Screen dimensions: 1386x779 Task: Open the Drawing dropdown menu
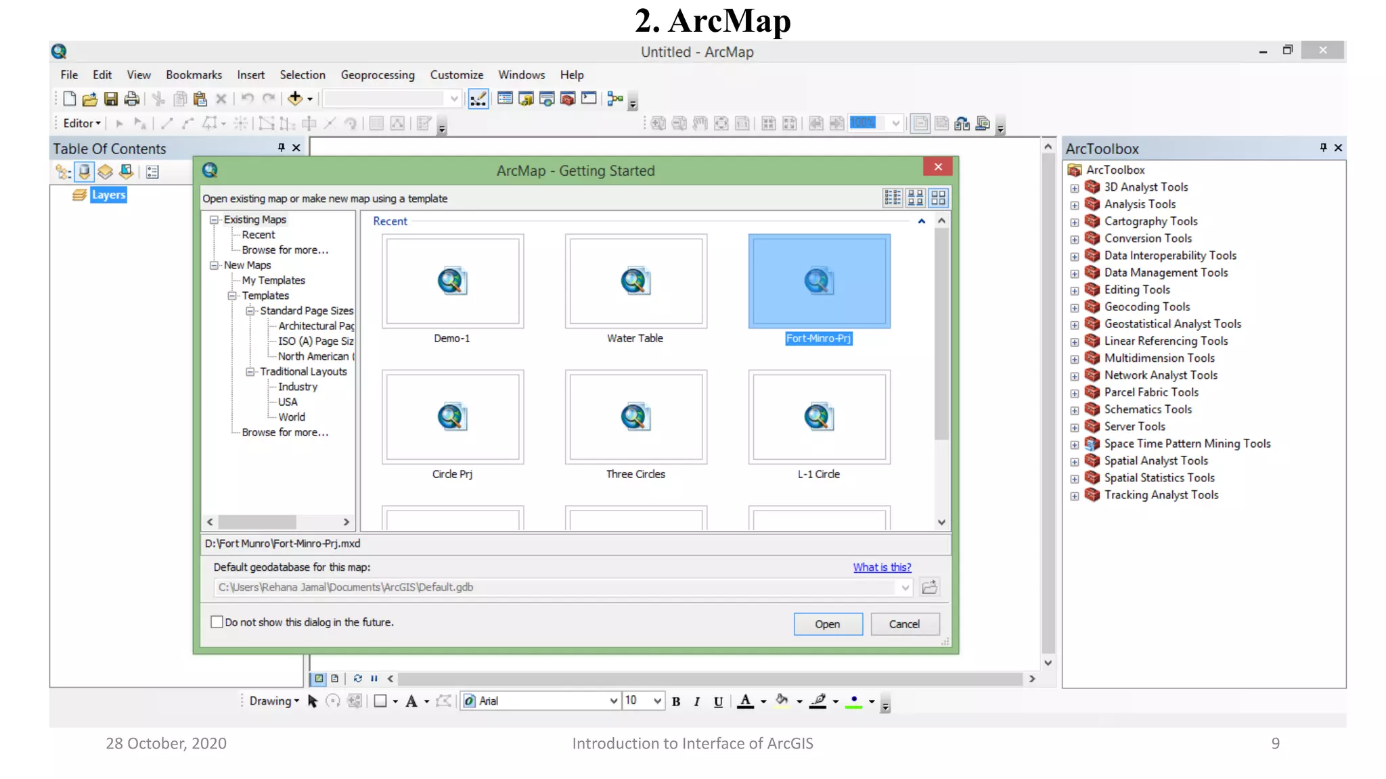coord(274,701)
